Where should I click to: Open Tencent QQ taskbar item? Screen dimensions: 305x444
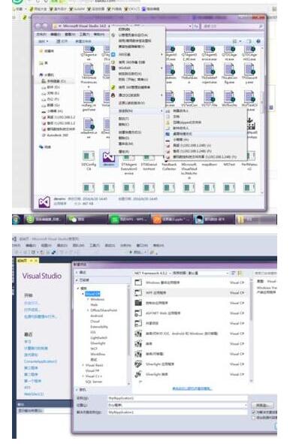pyautogui.click(x=213, y=219)
